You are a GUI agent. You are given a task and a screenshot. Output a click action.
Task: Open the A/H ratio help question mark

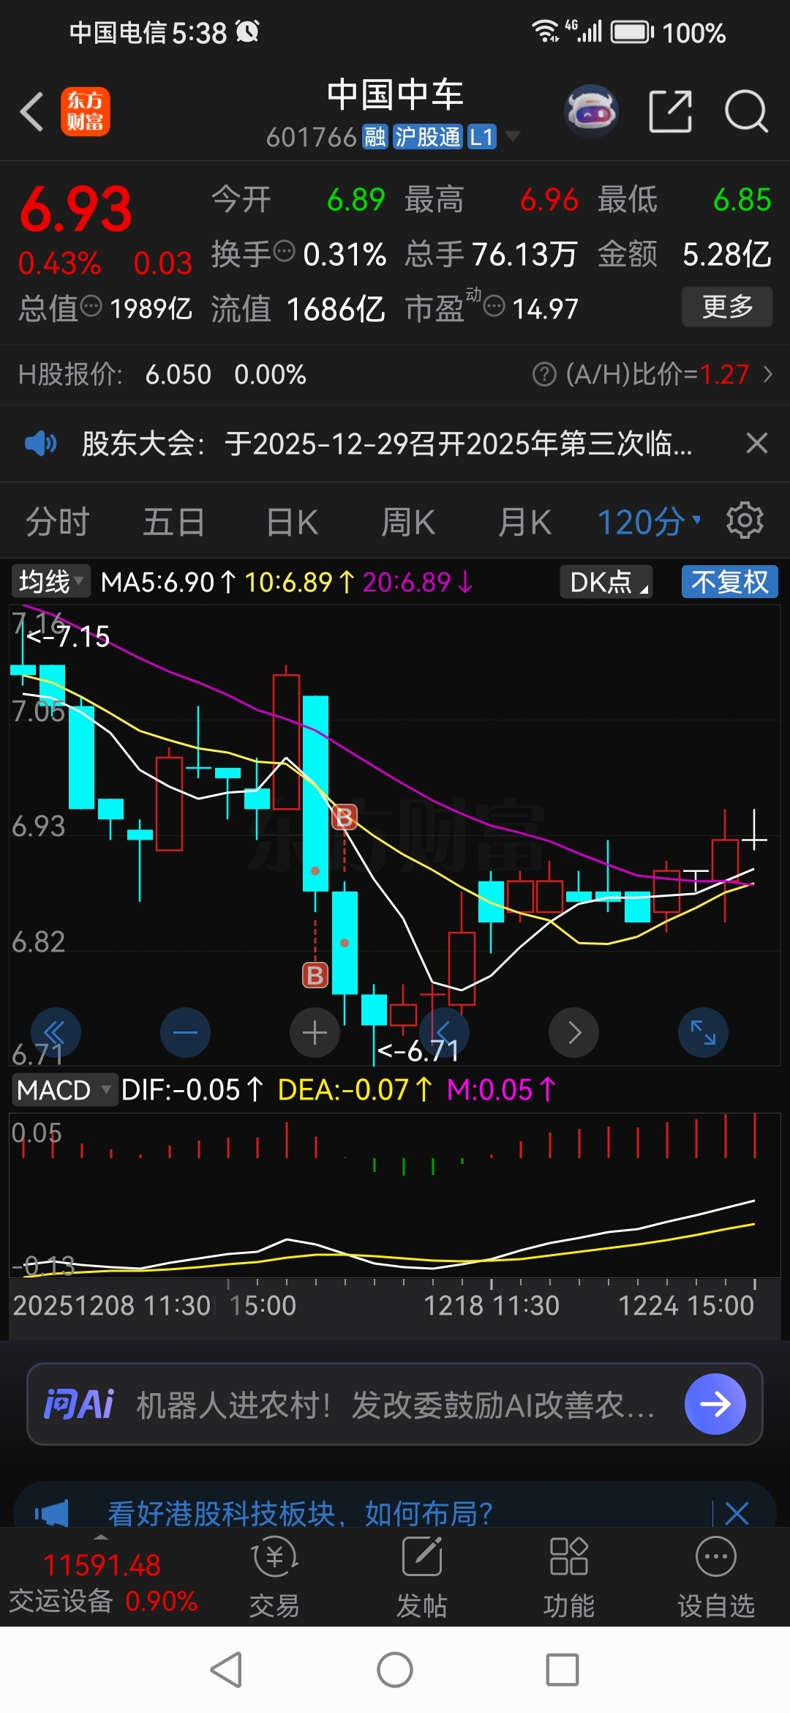click(x=544, y=375)
